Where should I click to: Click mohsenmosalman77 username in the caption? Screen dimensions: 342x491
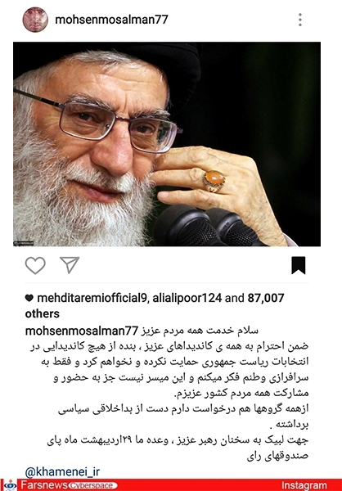coord(82,331)
